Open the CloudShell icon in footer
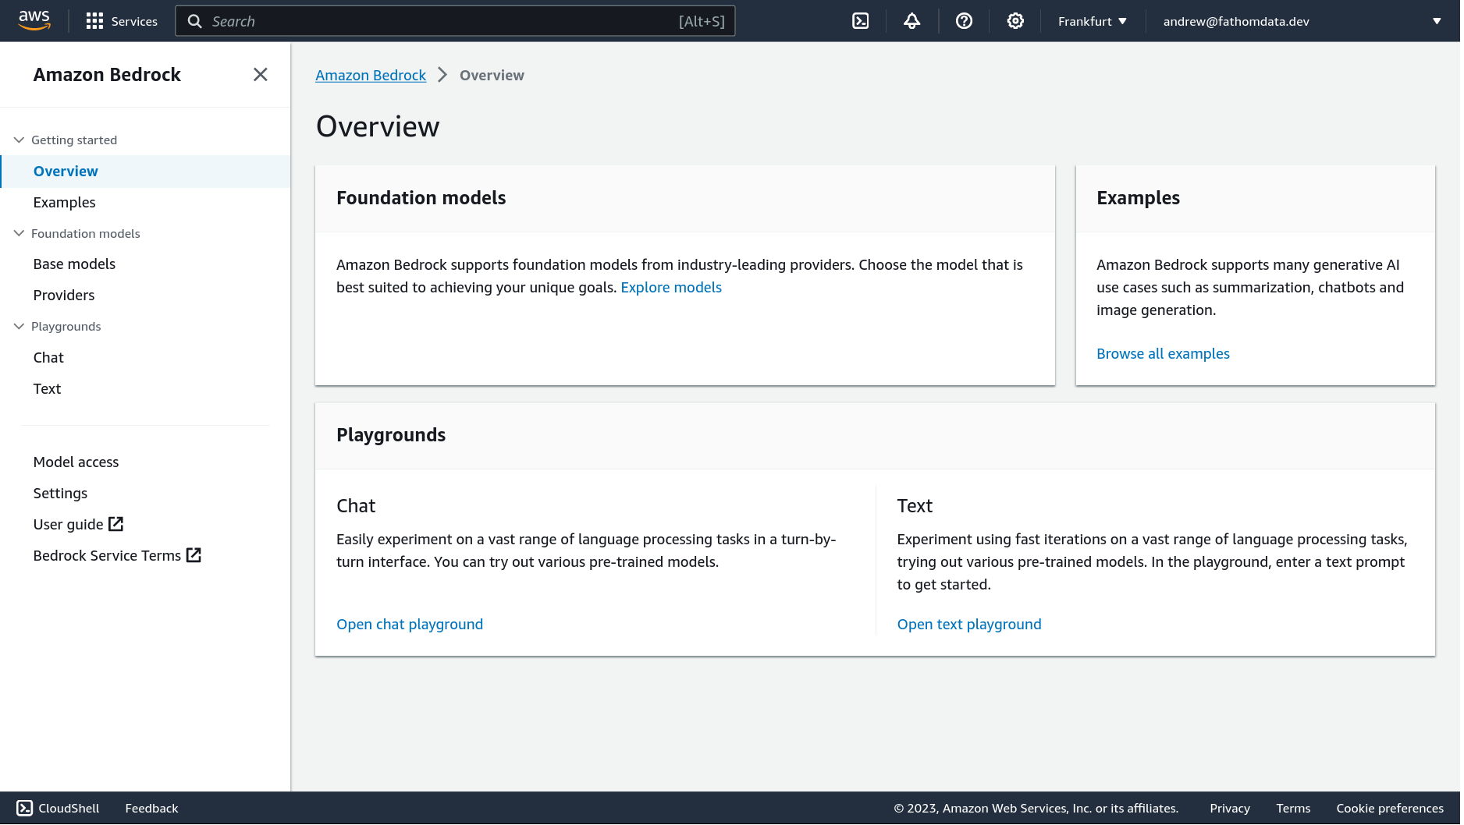The height and width of the screenshot is (825, 1464). (x=25, y=808)
